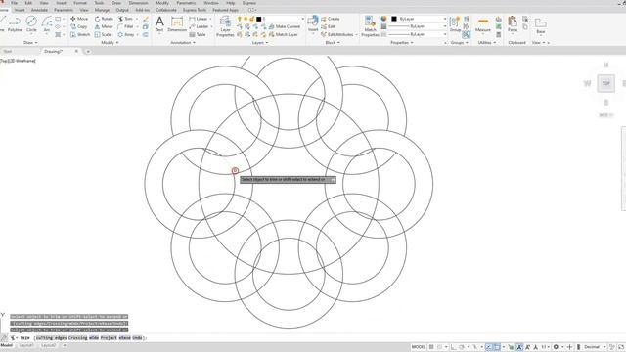The image size is (626, 352).
Task: Click the black layer color swatch
Action: [x=258, y=19]
